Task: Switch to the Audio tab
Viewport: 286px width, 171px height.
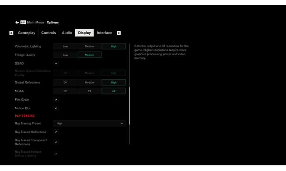Action: (x=67, y=33)
